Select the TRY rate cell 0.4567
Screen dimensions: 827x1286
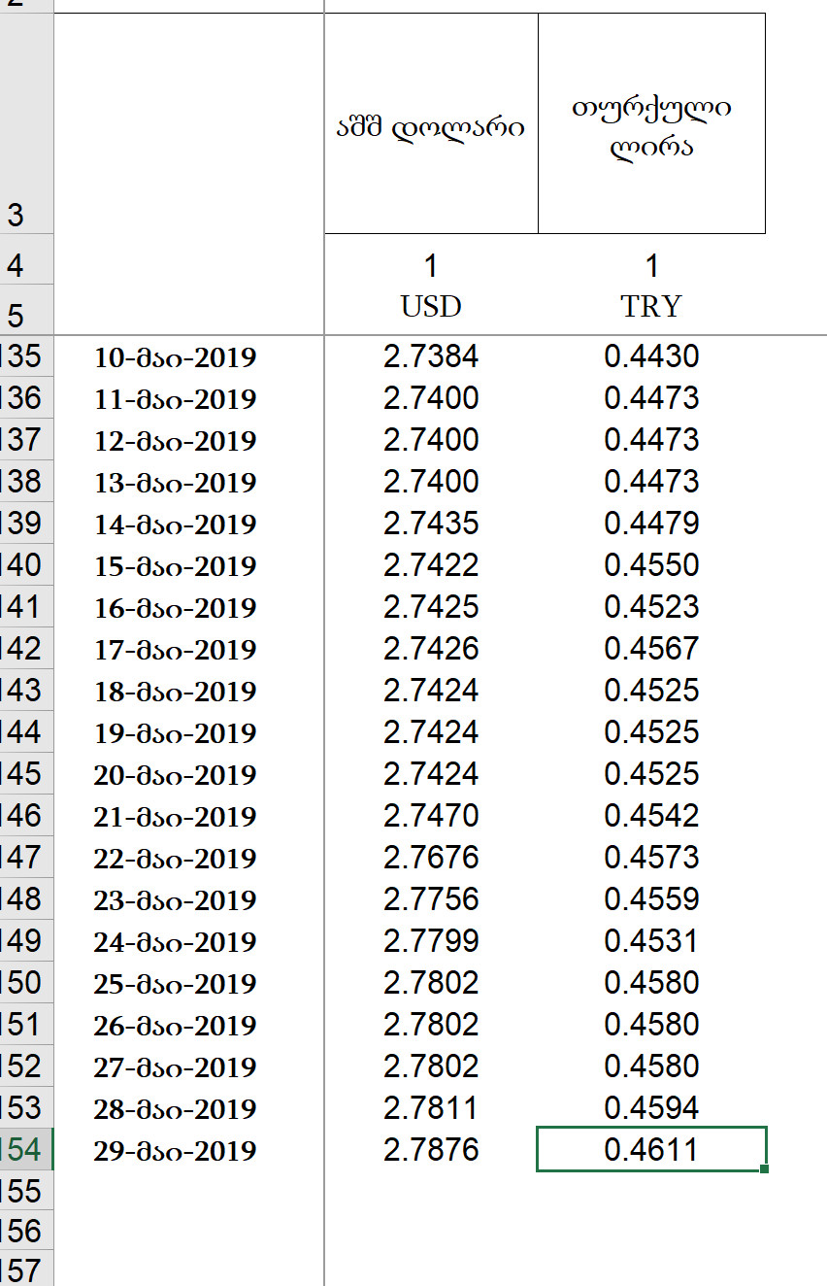point(651,649)
